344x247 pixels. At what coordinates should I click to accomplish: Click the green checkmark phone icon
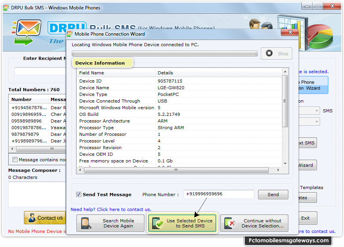[158, 223]
